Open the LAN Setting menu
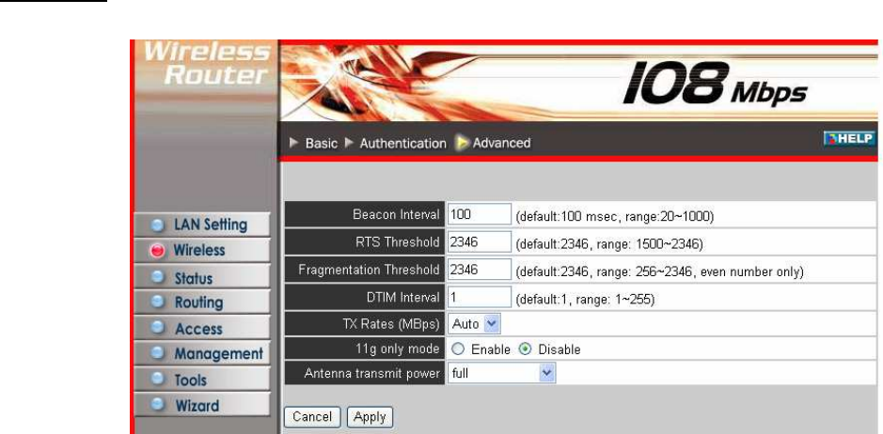The height and width of the screenshot is (434, 883). (x=202, y=225)
